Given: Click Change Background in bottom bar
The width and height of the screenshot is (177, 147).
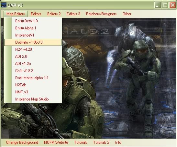Looking at the screenshot, I should (22, 142).
